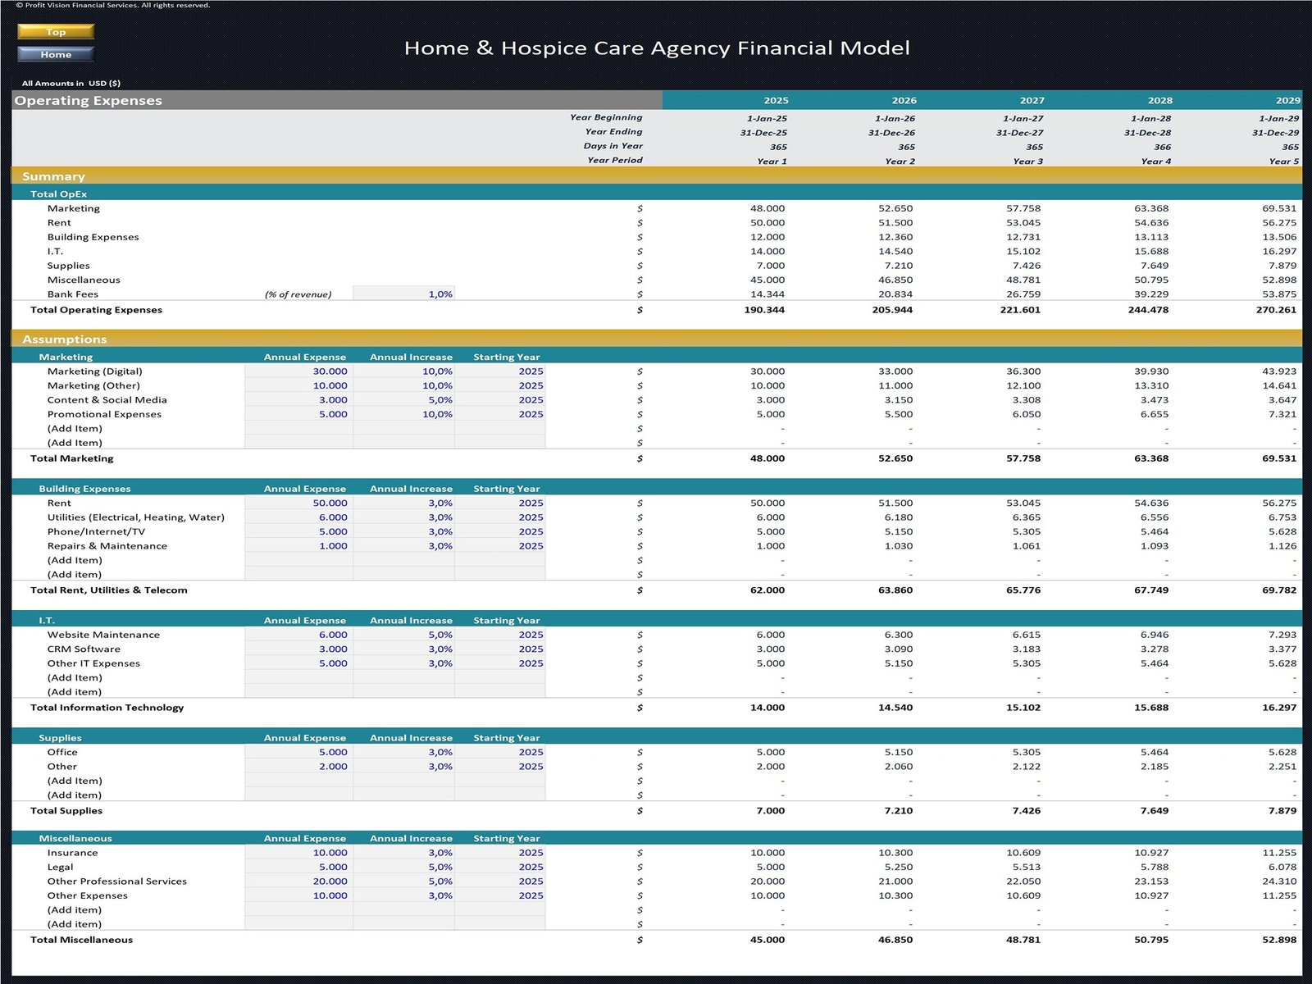This screenshot has height=984, width=1312.
Task: Select CRM Software annual increase cell
Action: coord(403,649)
